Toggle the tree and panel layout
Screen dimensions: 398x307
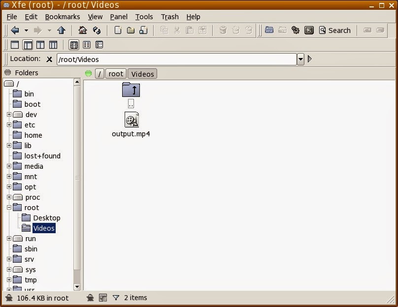(28, 45)
